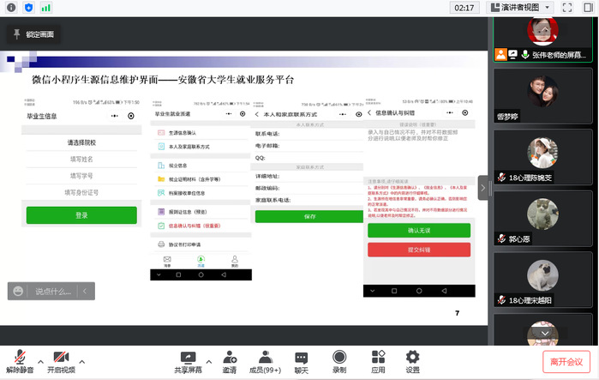Select 张伟老师的屏幕 video tile
The height and width of the screenshot is (380, 599).
542,39
